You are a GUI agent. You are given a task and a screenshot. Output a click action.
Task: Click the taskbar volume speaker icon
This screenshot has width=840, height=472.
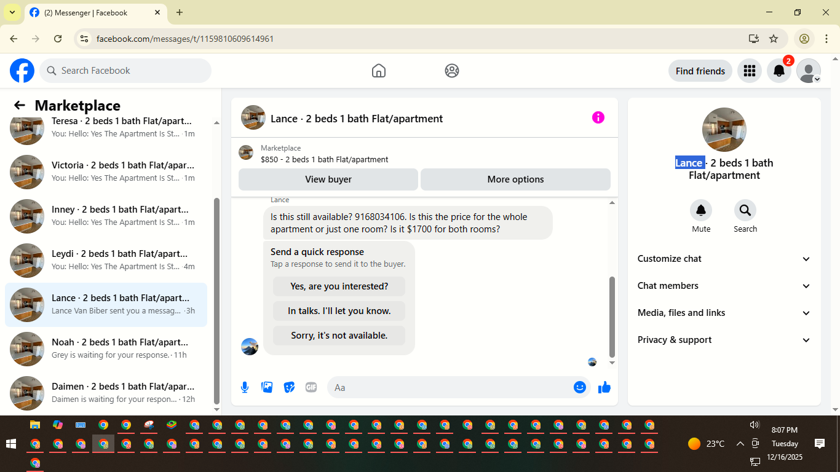(x=755, y=425)
